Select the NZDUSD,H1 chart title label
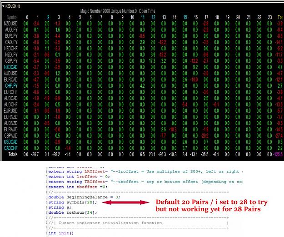The image size is (284, 237). click(13, 6)
